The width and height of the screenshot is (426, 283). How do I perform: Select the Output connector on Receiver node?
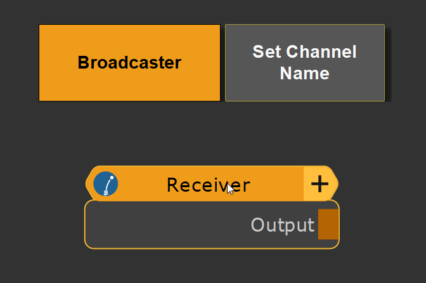(328, 225)
